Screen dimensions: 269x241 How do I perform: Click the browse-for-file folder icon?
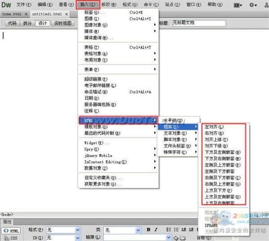tap(183, 238)
